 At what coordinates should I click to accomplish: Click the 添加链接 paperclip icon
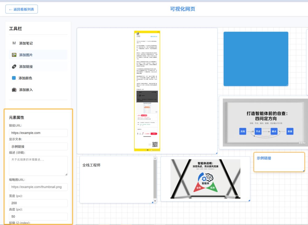pyautogui.click(x=14, y=66)
